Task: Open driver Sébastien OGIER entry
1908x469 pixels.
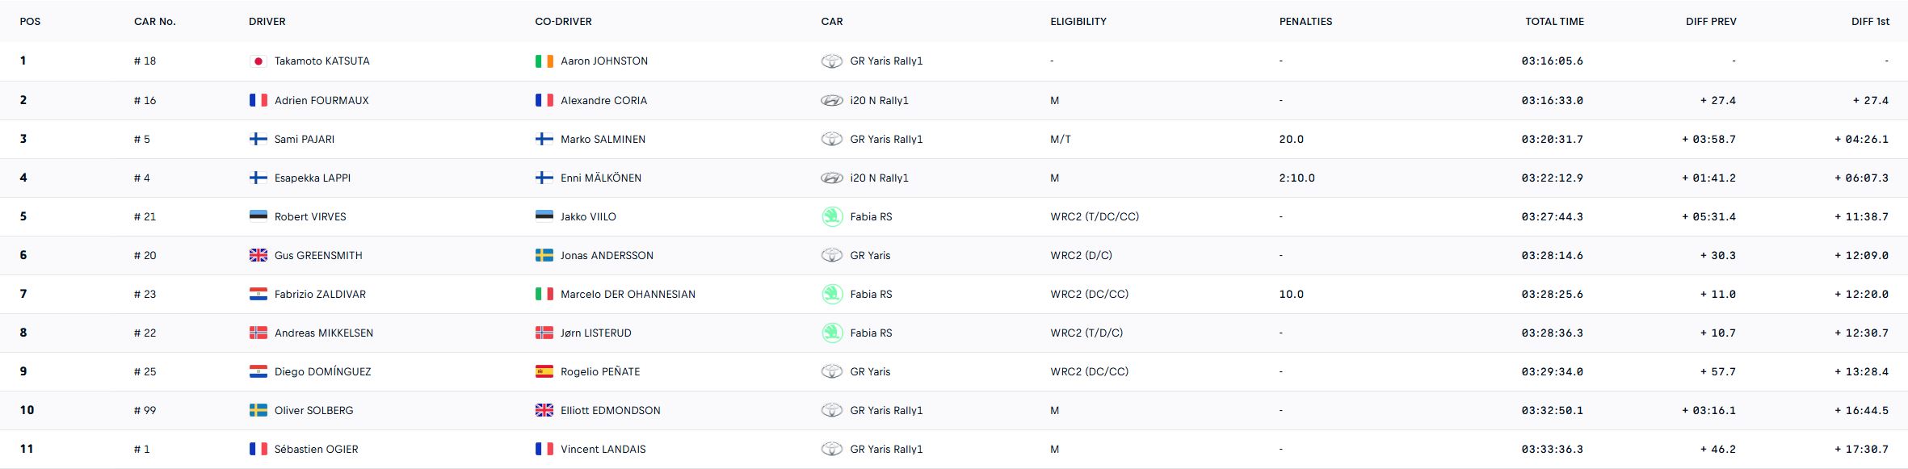Action: (x=316, y=449)
